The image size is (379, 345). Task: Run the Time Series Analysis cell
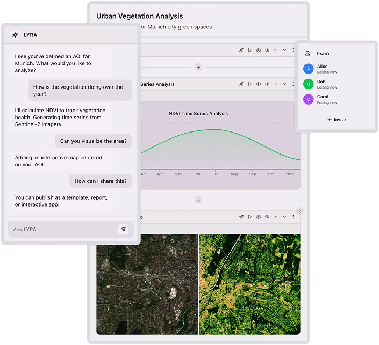point(250,84)
